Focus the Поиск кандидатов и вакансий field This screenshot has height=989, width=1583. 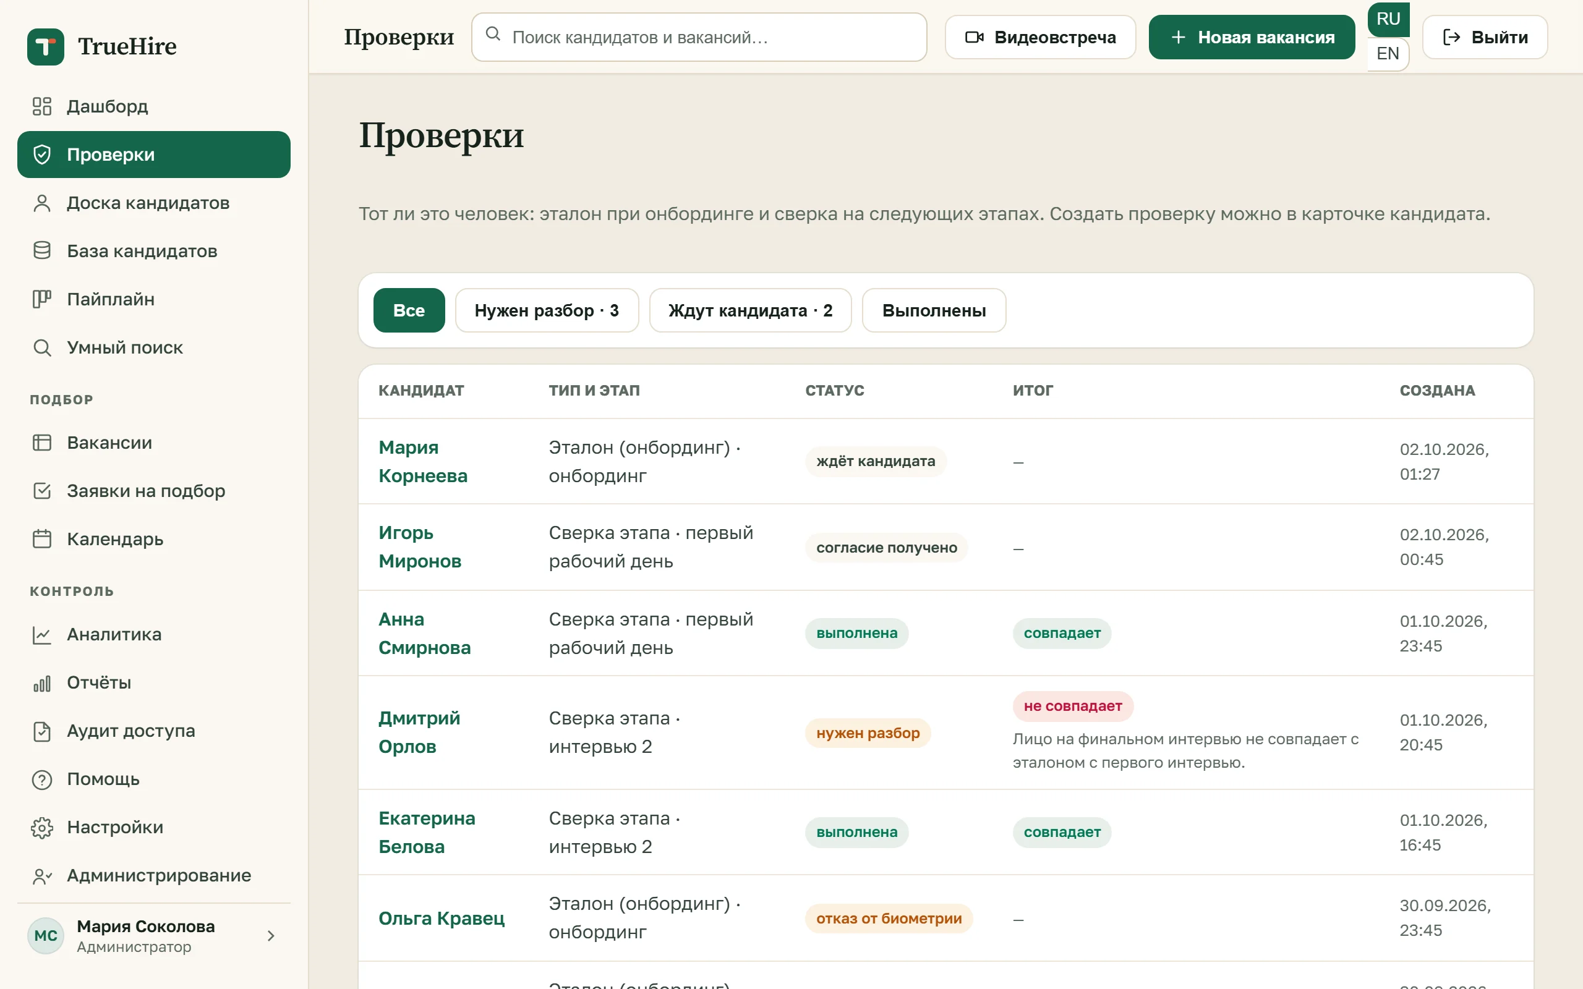pyautogui.click(x=699, y=37)
